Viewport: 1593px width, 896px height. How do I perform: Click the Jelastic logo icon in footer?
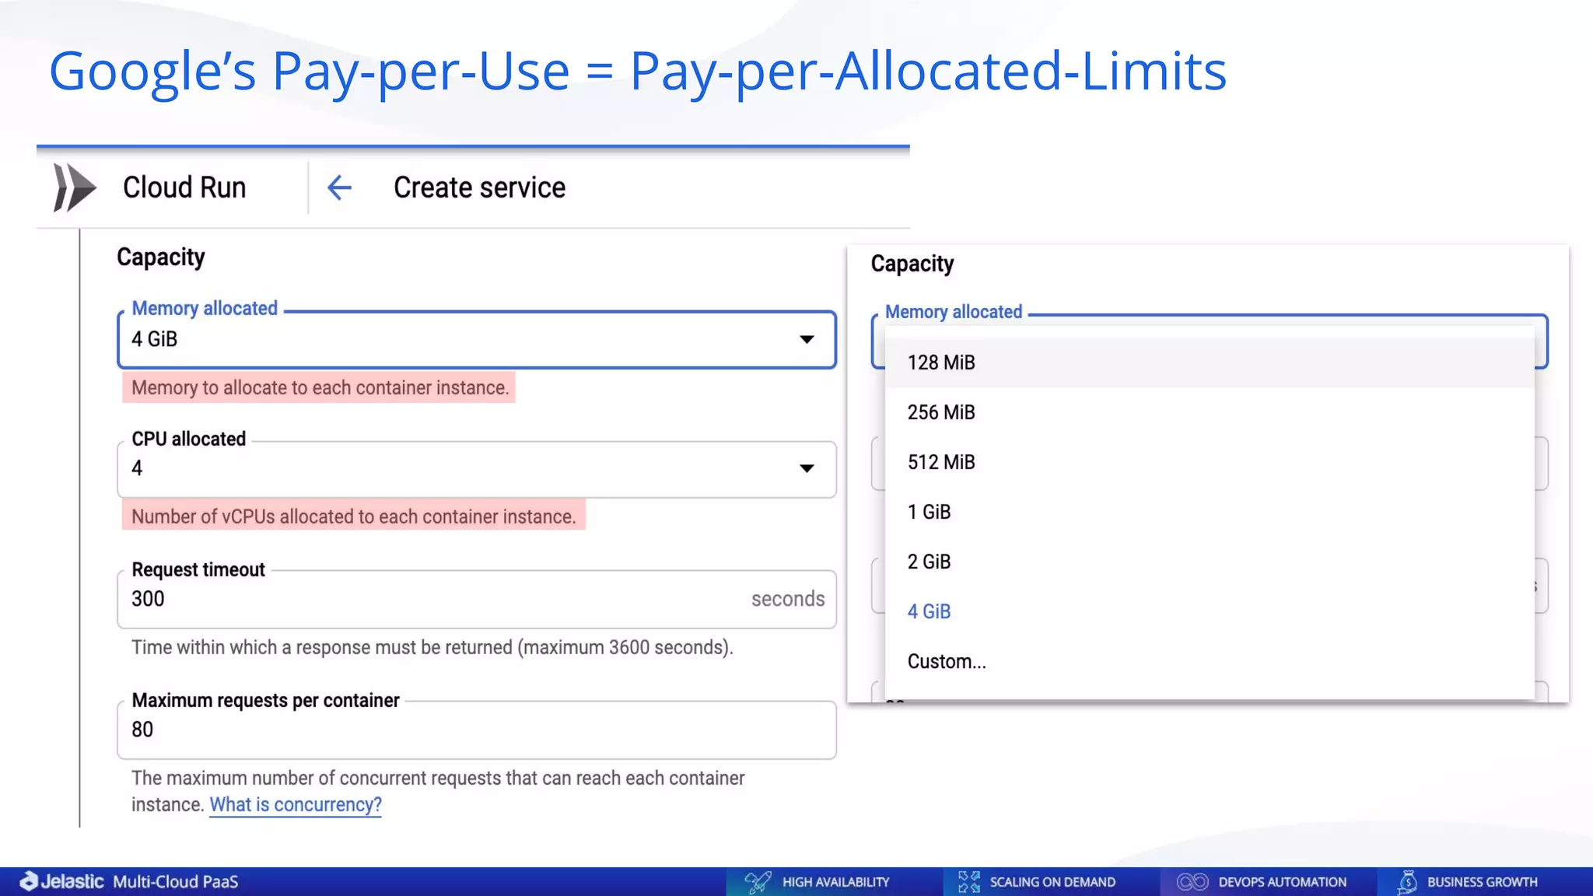(x=29, y=881)
